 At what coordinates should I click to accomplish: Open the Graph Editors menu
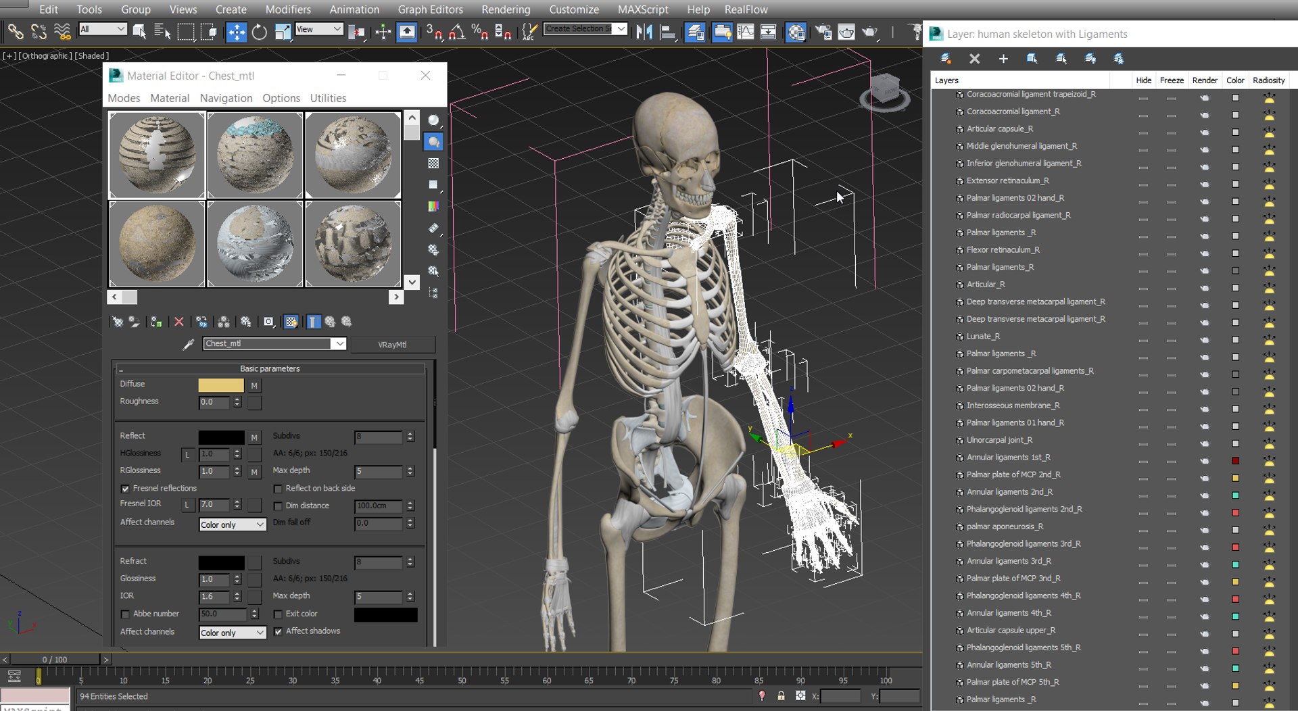(x=430, y=9)
